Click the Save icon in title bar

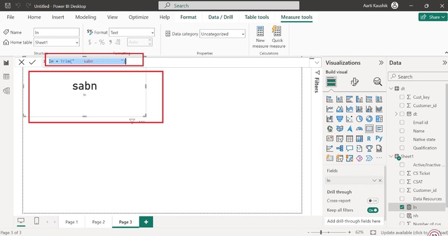(7, 6)
